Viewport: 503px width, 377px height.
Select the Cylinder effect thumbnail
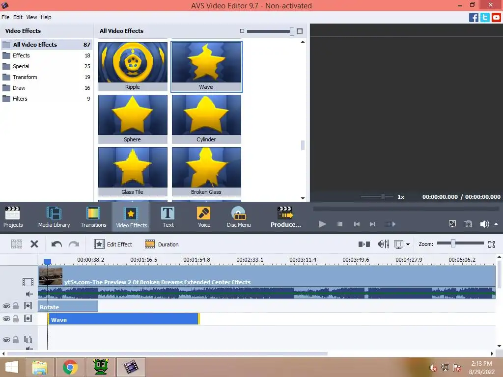[x=206, y=119]
